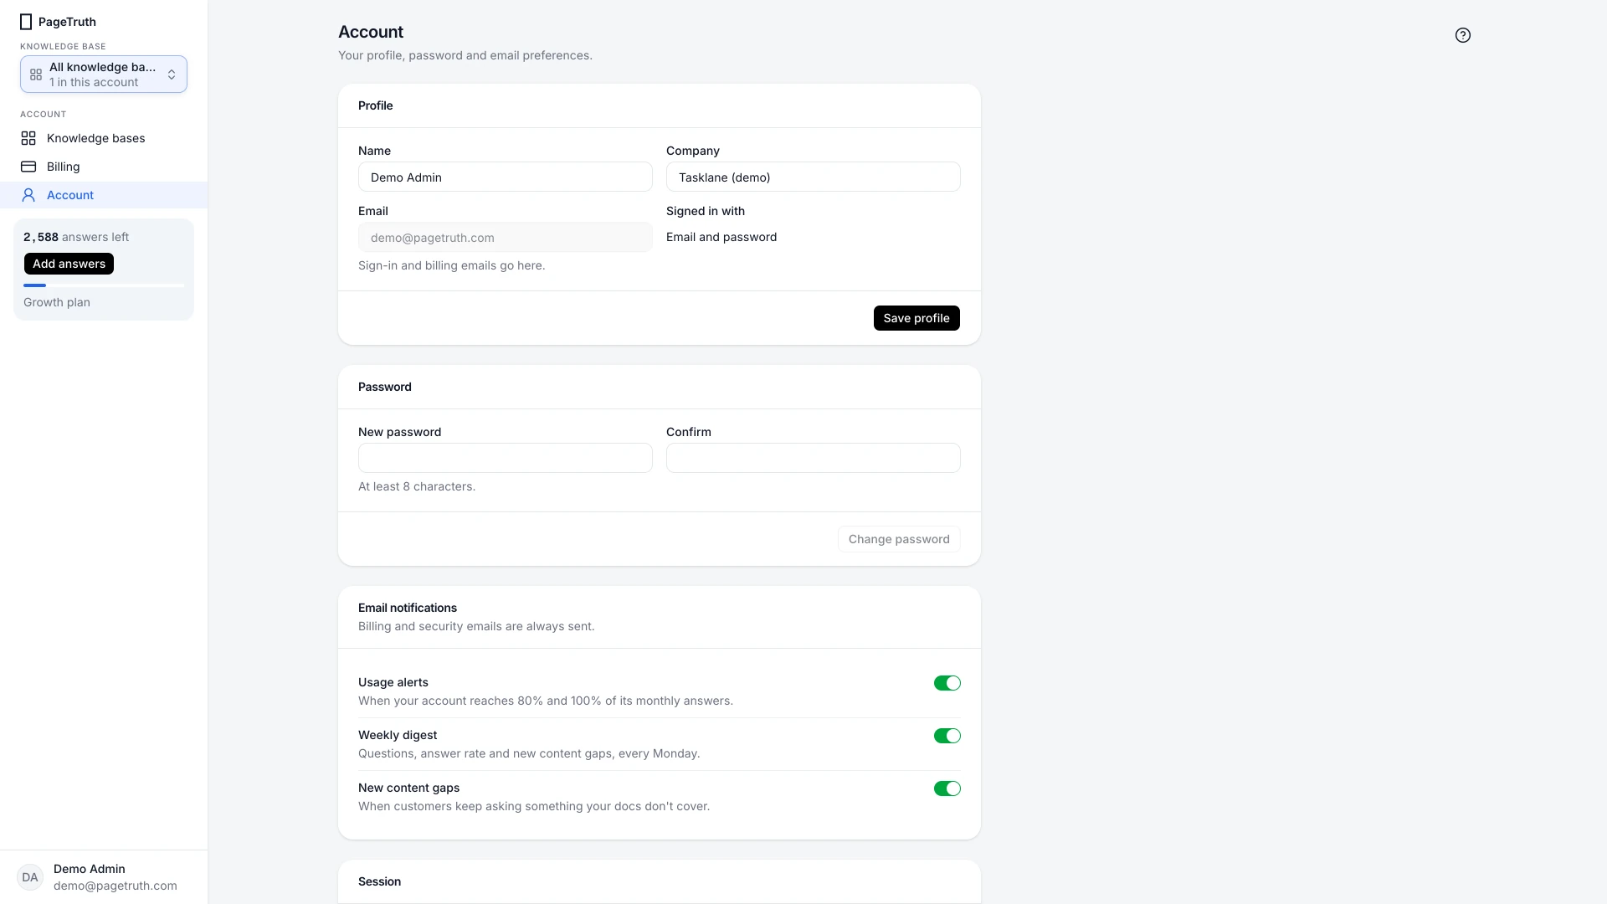This screenshot has width=1607, height=904.
Task: Click the PageTruth logo icon
Action: (26, 22)
